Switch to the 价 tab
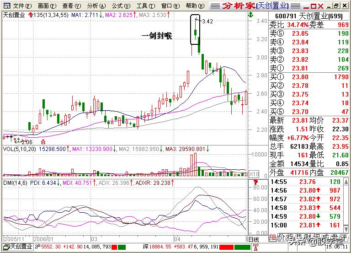This screenshot has width=351, height=253. (281, 238)
